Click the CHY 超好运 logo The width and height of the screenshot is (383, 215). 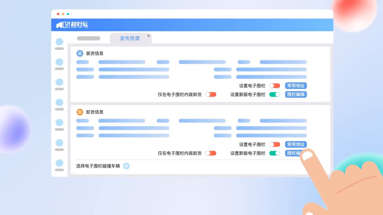click(x=72, y=25)
